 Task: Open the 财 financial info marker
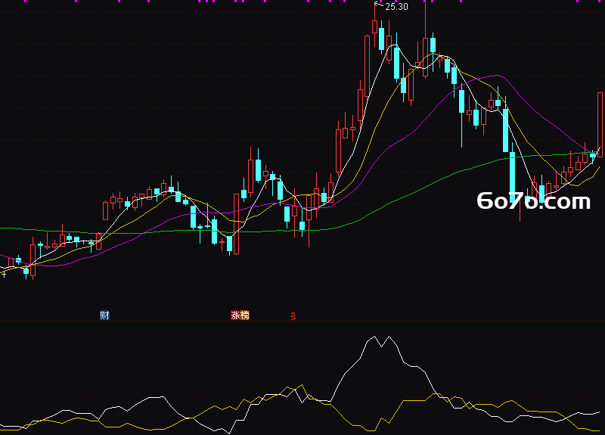tap(104, 315)
